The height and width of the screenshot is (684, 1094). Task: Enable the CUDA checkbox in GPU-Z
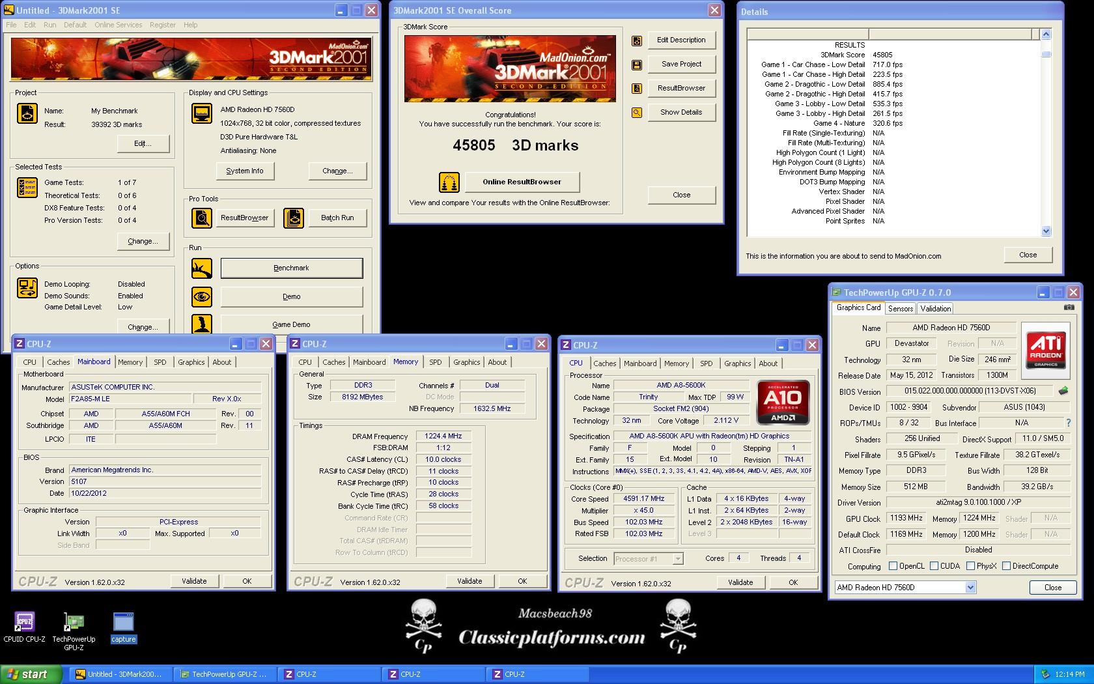tap(934, 566)
